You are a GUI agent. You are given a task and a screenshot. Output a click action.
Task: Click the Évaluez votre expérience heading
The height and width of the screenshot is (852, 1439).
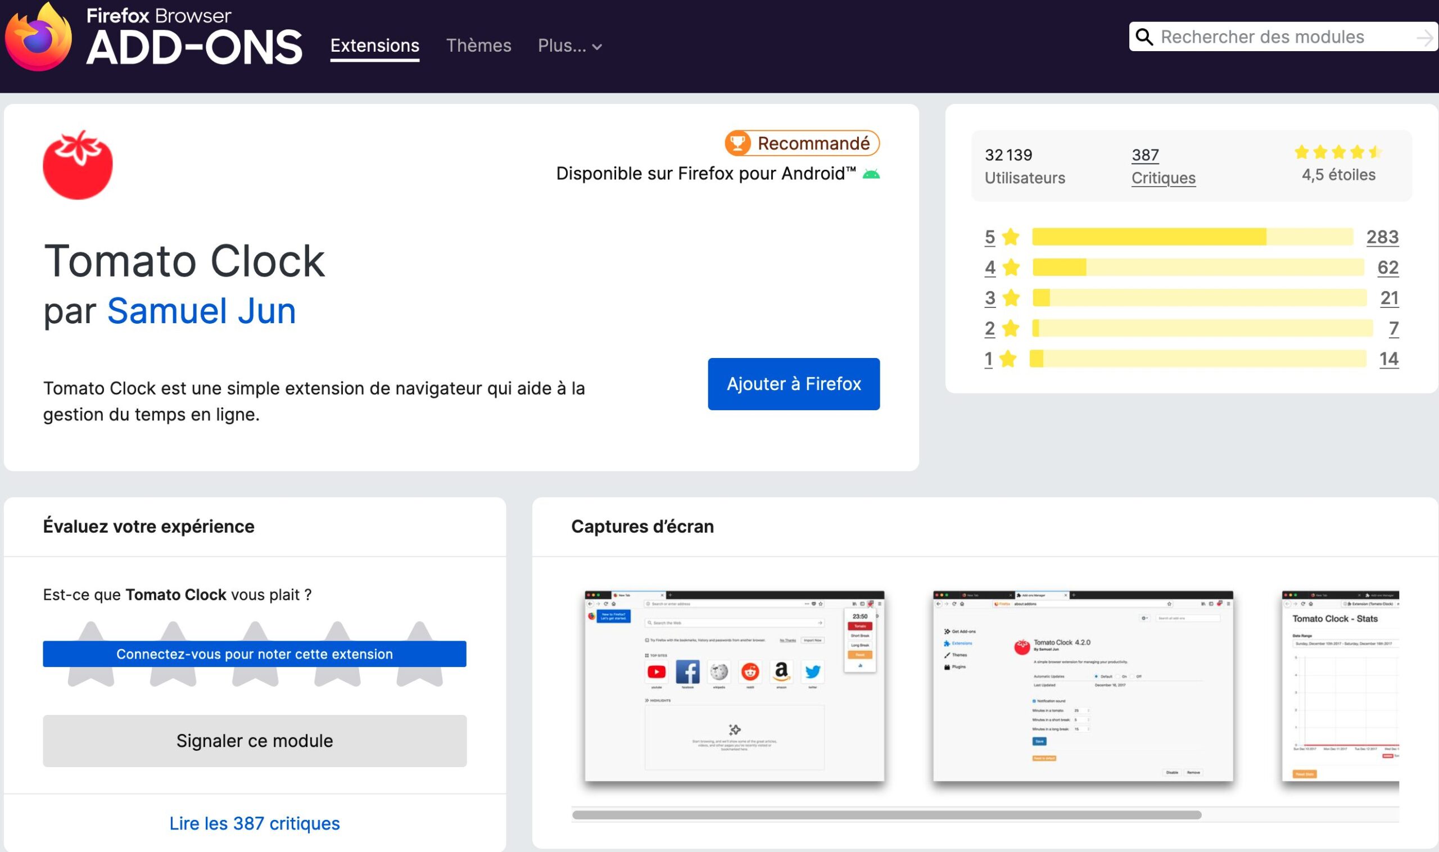149,527
